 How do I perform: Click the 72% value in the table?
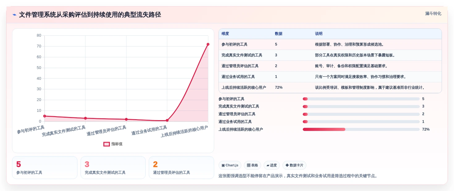pyautogui.click(x=279, y=87)
